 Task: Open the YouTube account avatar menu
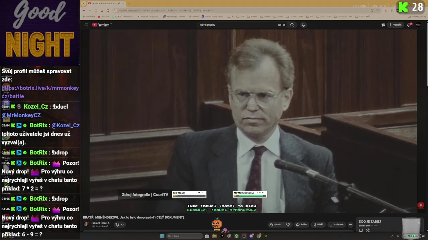pyautogui.click(x=418, y=25)
